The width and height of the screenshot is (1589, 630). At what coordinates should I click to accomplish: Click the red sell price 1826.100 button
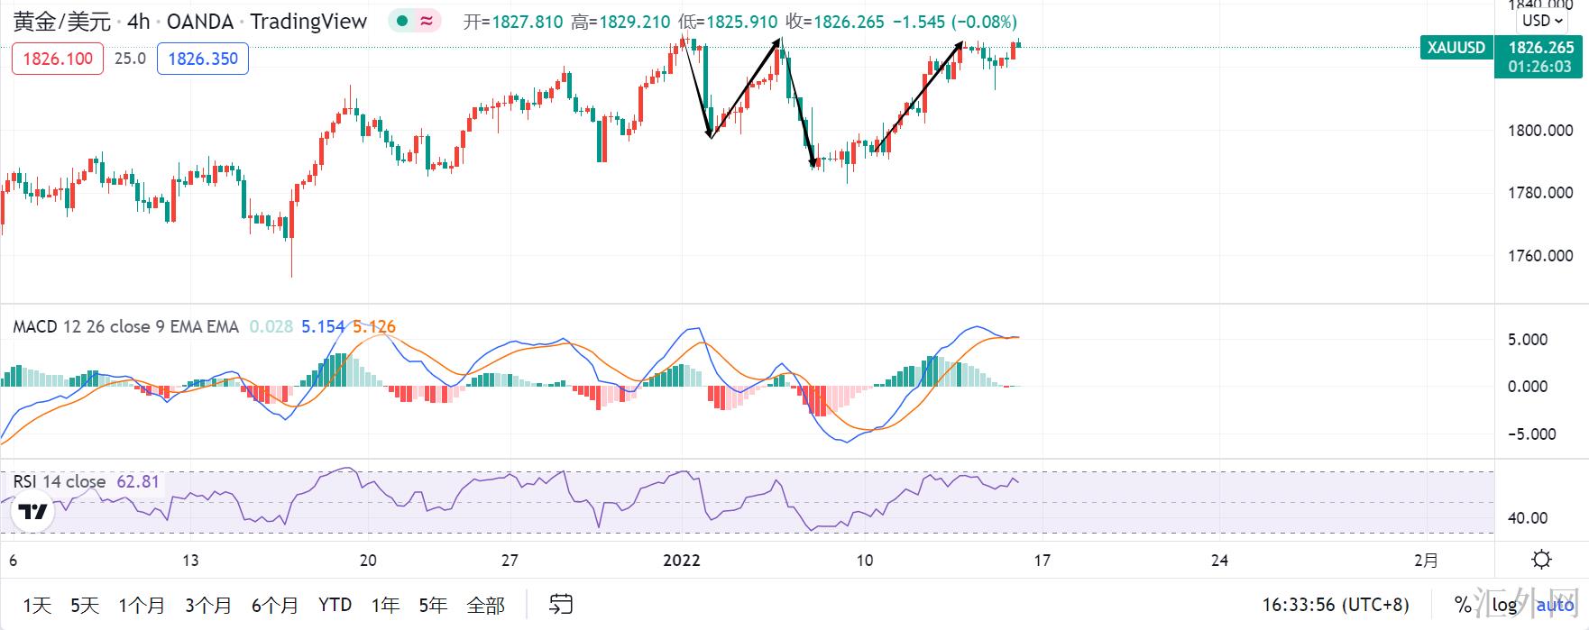coord(58,59)
